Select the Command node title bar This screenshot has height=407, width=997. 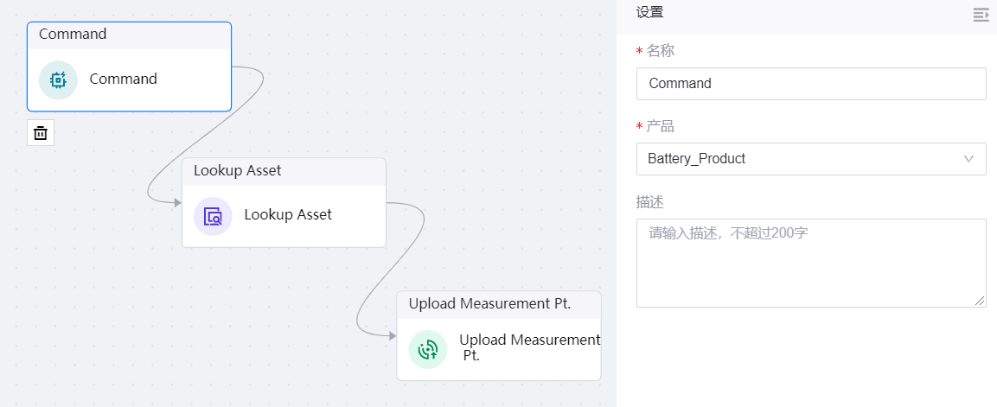[129, 35]
